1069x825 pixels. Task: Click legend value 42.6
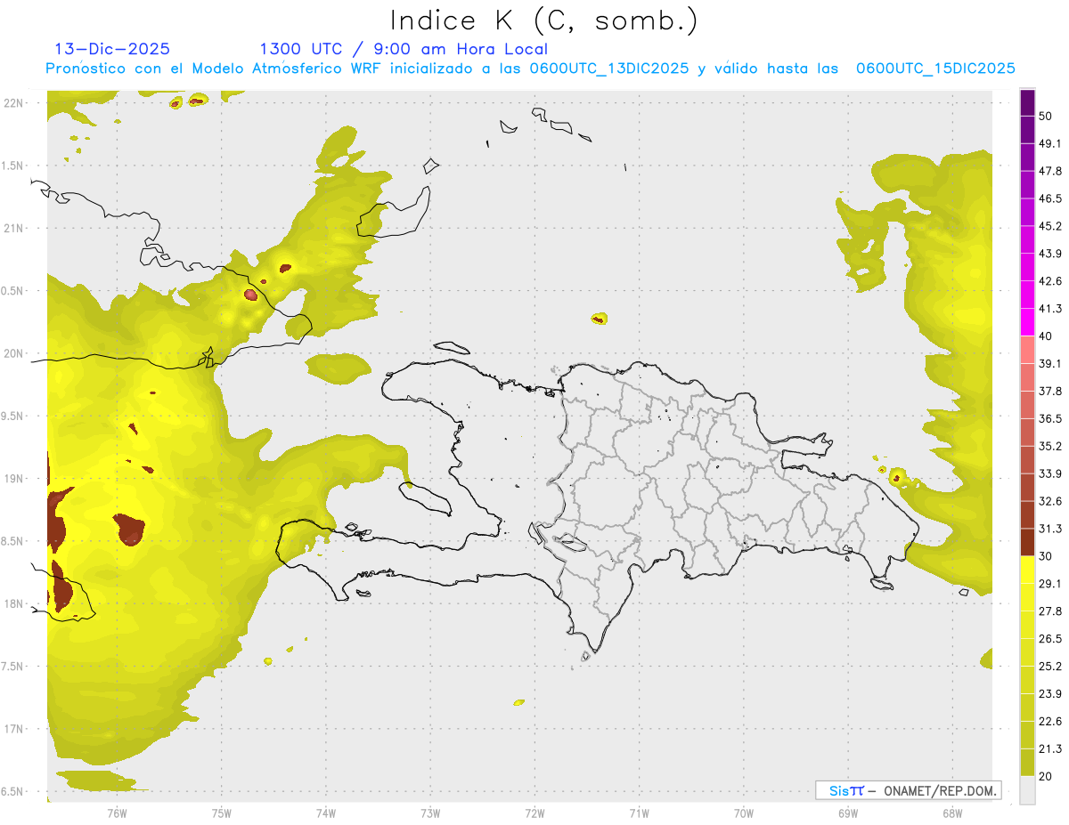1050,281
